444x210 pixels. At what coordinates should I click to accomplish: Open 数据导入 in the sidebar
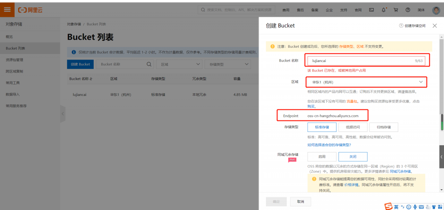click(x=30, y=94)
